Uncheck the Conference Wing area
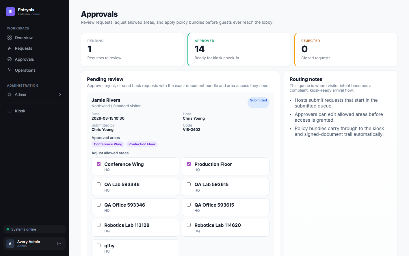Image resolution: width=409 pixels, height=256 pixels. [x=98, y=164]
